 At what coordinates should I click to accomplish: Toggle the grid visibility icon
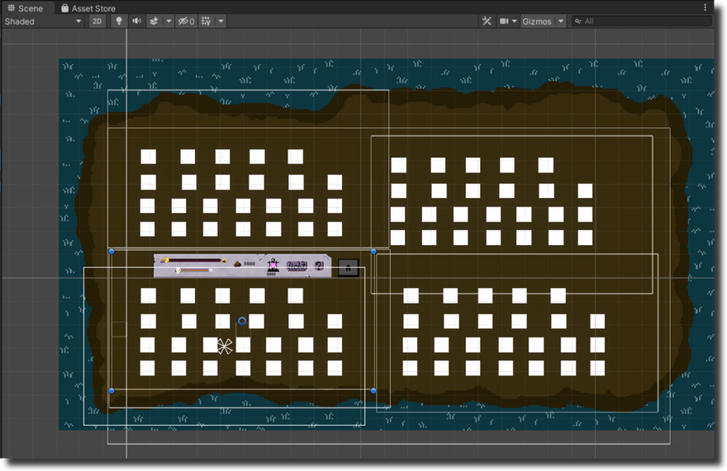point(206,21)
